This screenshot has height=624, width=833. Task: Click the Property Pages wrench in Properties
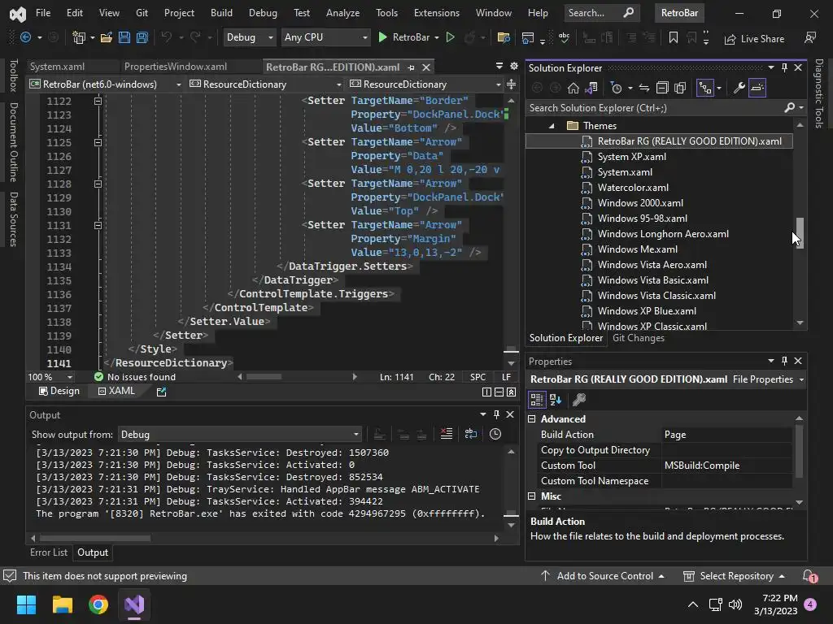click(x=579, y=400)
